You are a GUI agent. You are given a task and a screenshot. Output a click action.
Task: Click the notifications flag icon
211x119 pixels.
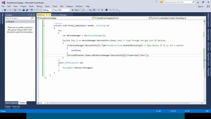(156, 2)
